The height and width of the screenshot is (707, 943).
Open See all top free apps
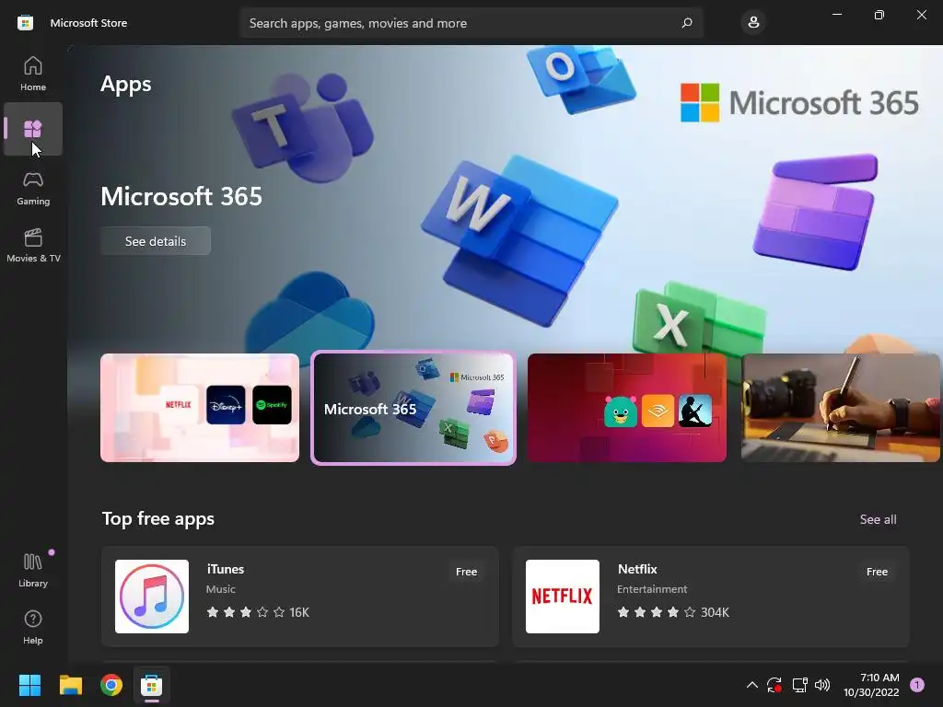point(878,519)
